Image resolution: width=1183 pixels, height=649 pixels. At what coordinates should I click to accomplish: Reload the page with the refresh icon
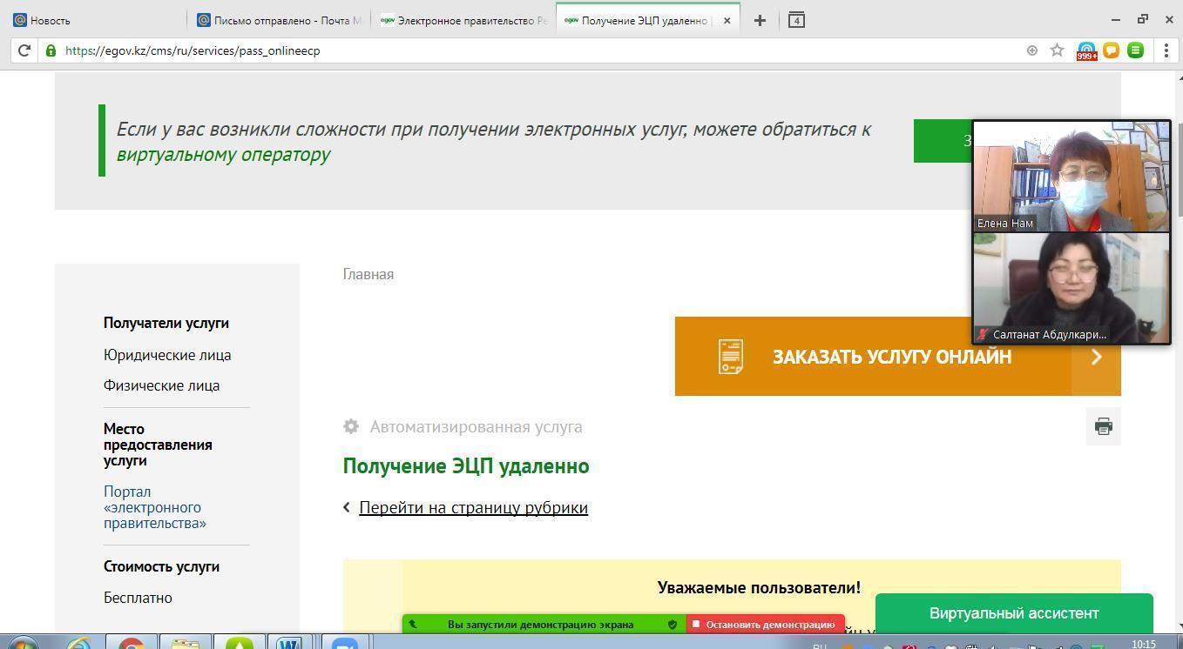pyautogui.click(x=24, y=50)
